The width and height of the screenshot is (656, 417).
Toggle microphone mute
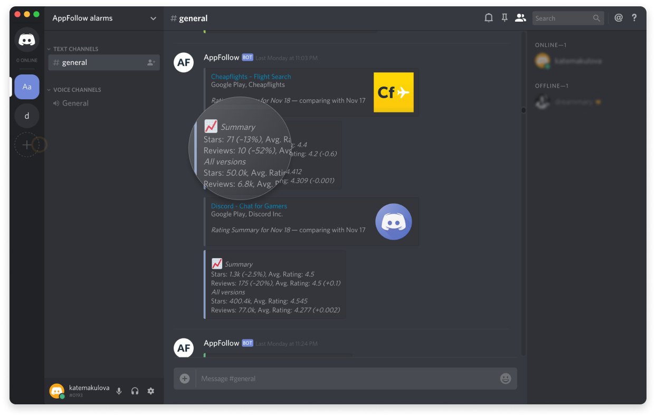coord(119,391)
